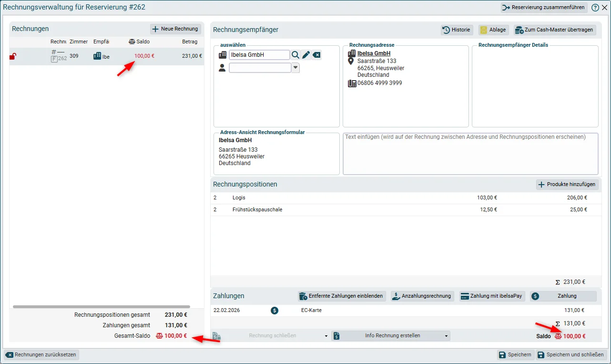Image resolution: width=611 pixels, height=364 pixels.
Task: Search for a company invoice recipient
Action: (295, 55)
